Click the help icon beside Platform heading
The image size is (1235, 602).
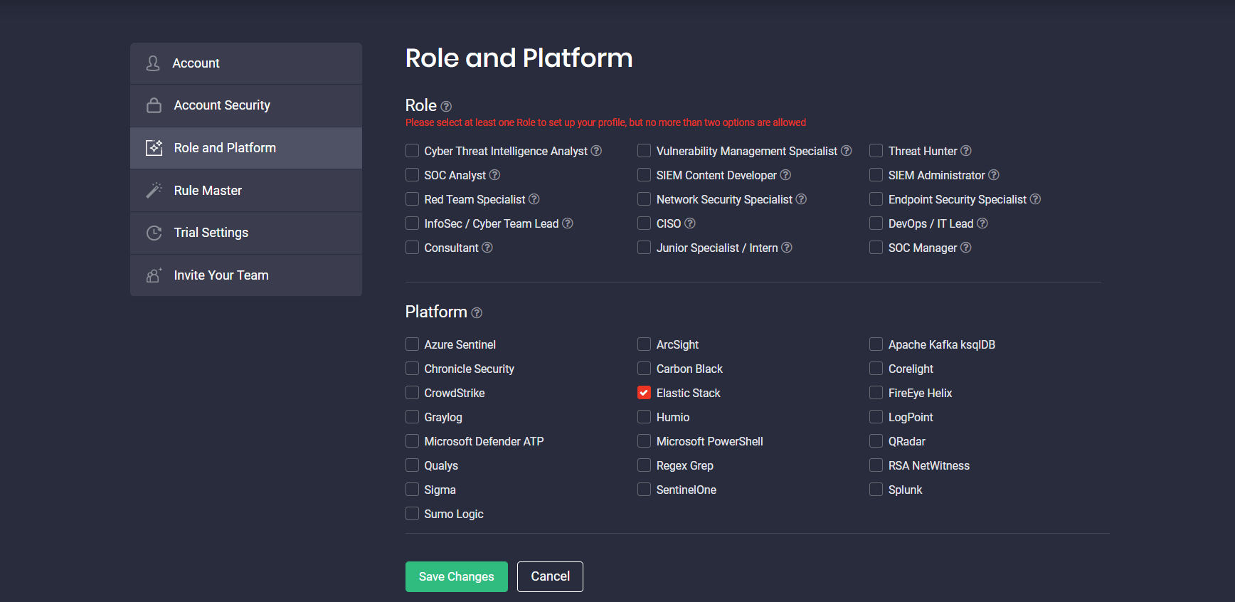477,313
